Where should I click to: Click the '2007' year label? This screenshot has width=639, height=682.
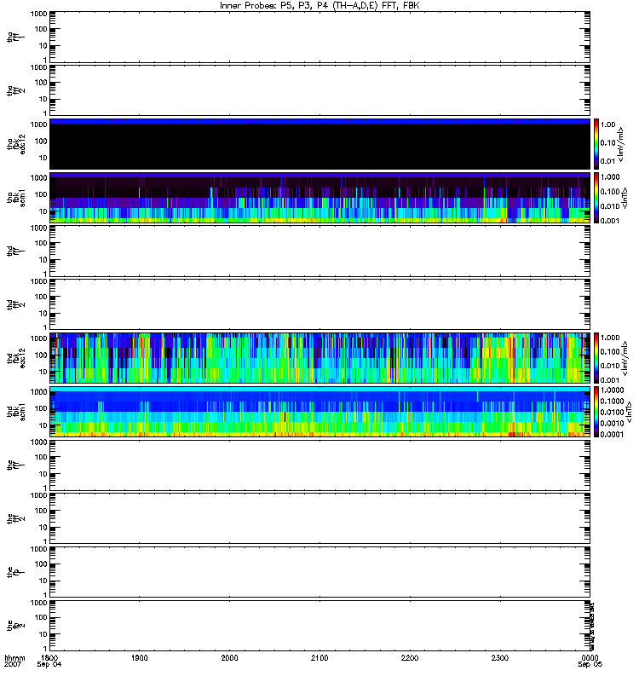pos(12,664)
